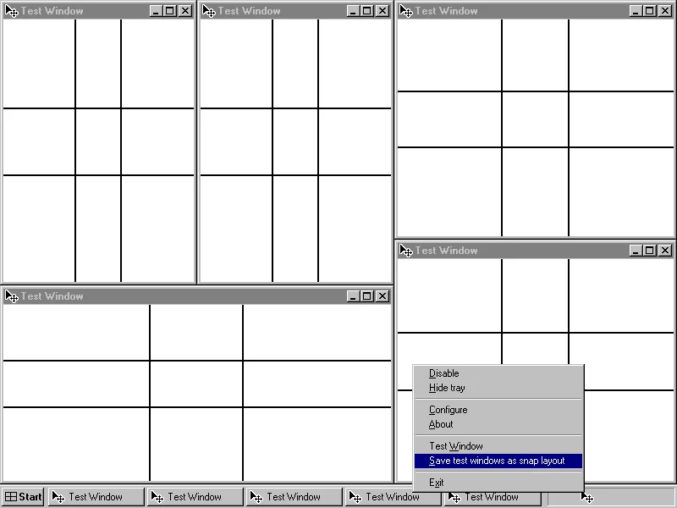Open About from the context menu
The width and height of the screenshot is (677, 508).
498,424
